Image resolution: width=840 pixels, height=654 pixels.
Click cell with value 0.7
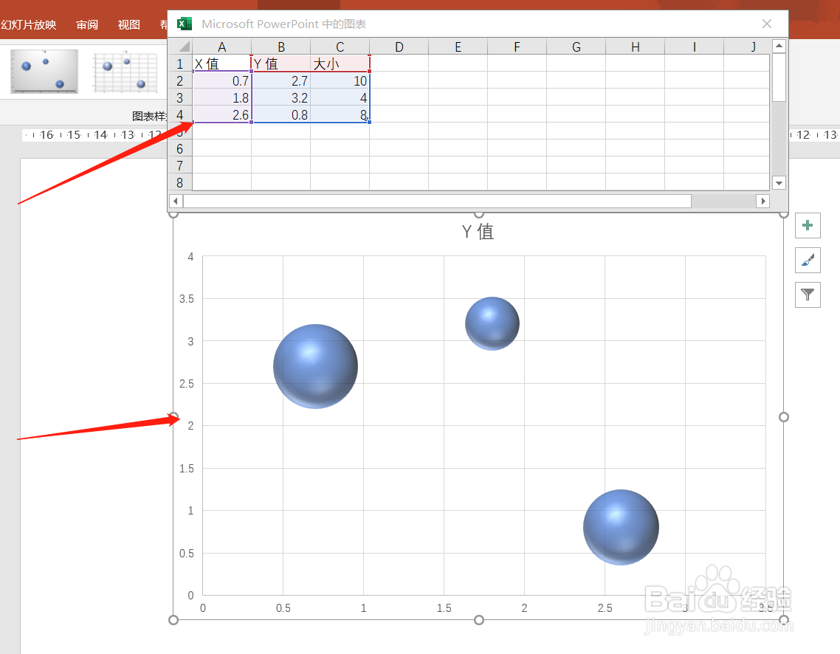tap(221, 80)
